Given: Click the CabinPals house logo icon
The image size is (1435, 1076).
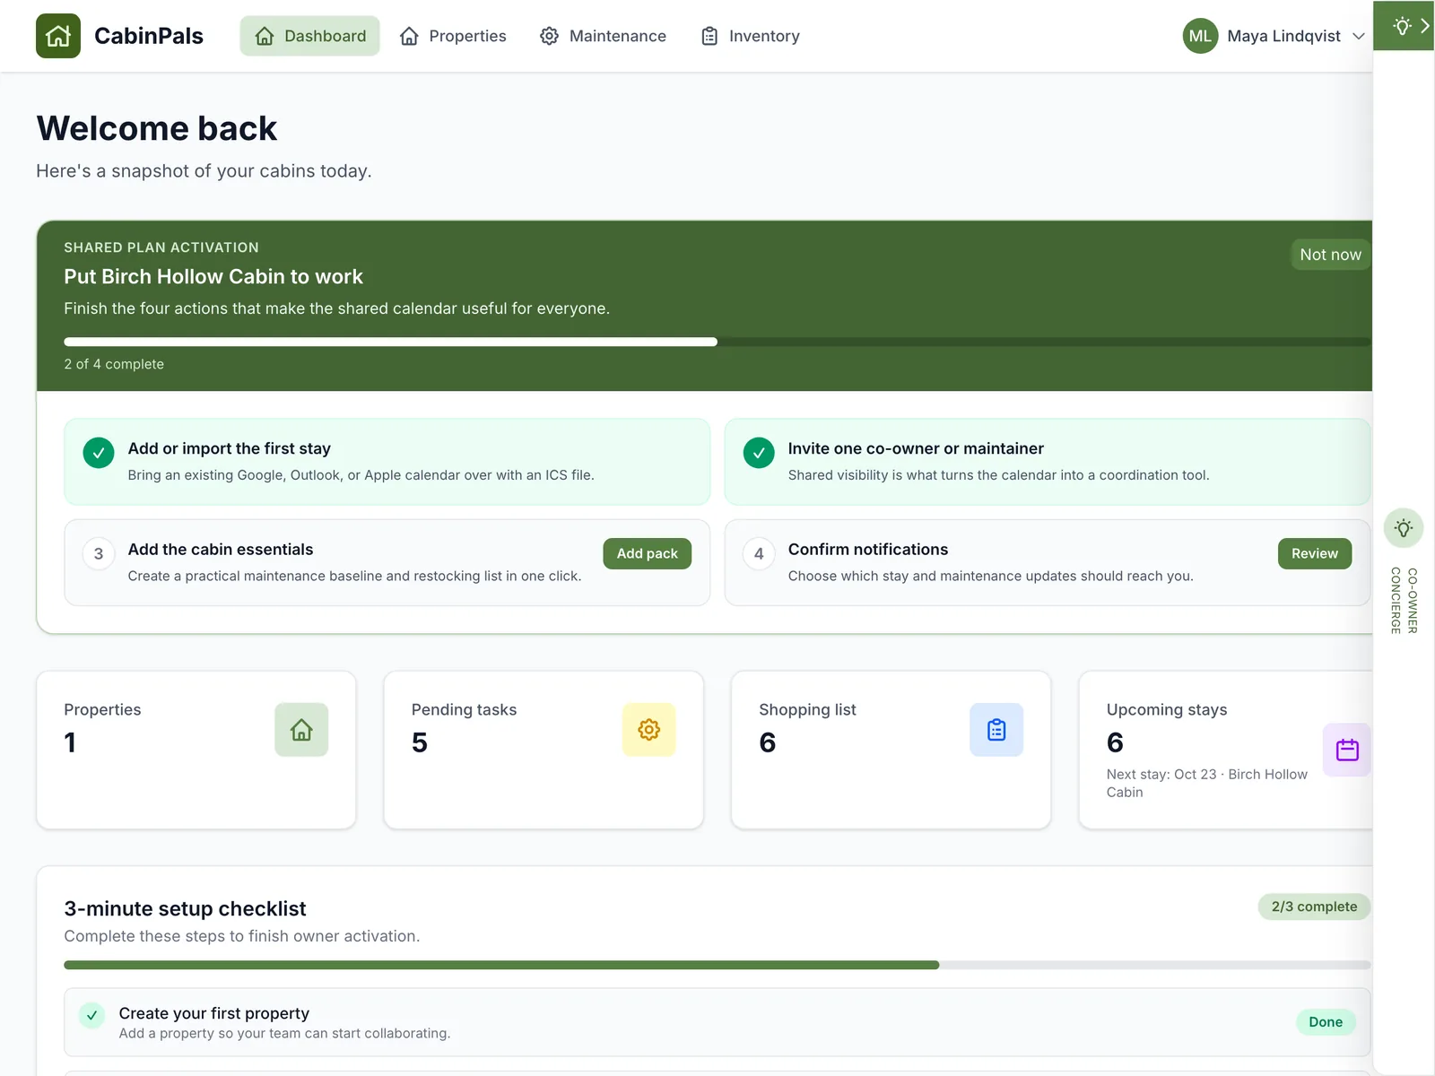Looking at the screenshot, I should [x=58, y=36].
